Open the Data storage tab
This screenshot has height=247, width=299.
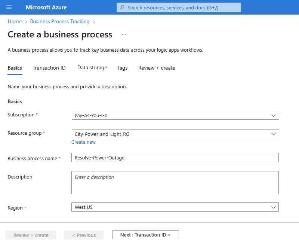pos(92,68)
